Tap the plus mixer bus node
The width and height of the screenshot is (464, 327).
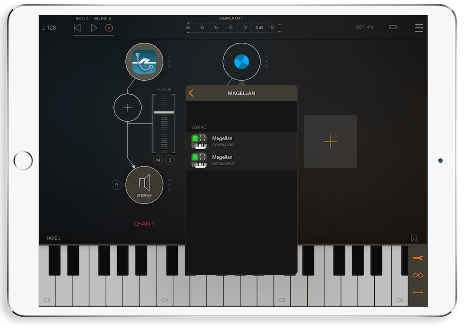point(127,108)
